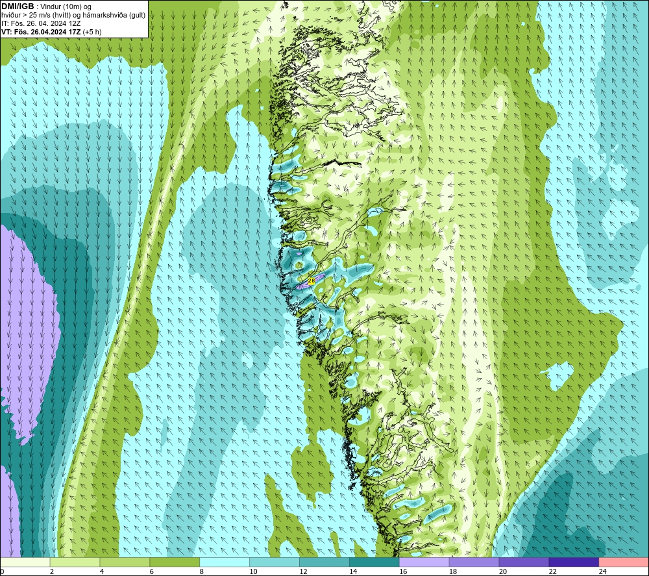Pick the aqua 10–12 m/s legend swatch
The image size is (649, 576).
point(275,562)
